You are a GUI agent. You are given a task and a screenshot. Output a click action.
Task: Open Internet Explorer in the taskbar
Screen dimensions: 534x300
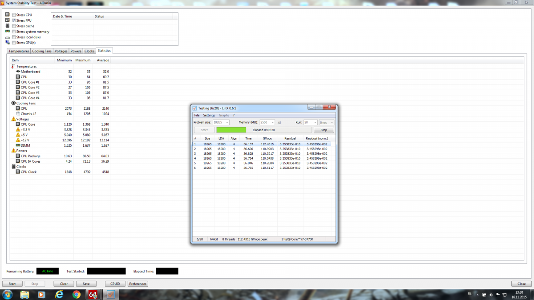[59, 294]
